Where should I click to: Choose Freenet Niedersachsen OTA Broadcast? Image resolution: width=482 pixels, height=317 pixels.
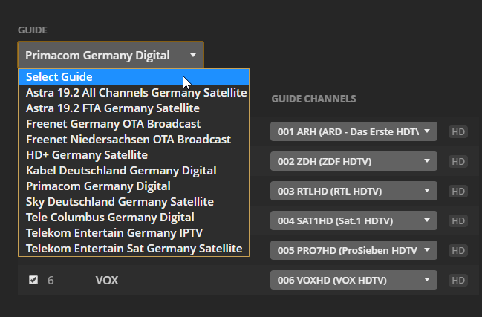tap(128, 140)
